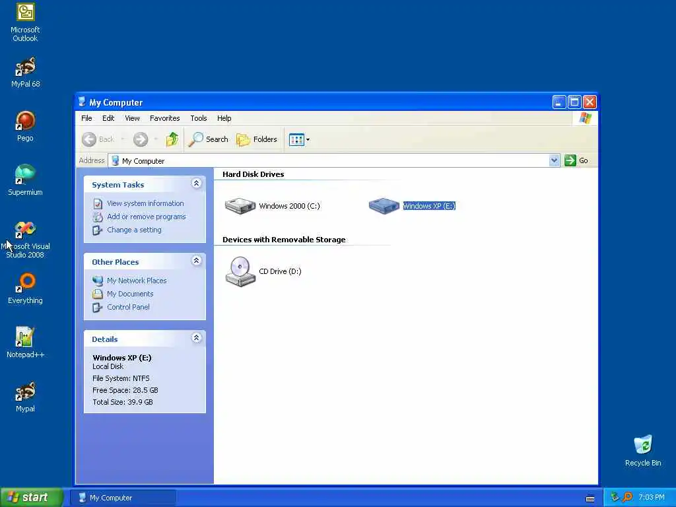676x507 pixels.
Task: Select the Windows XP (E:) drive icon
Action: tap(384, 206)
